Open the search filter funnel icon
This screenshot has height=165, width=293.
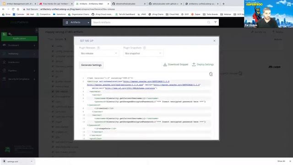[216, 22]
